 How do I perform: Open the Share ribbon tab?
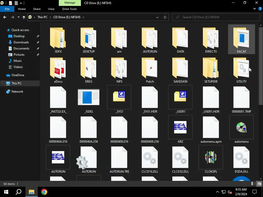[x=37, y=9]
